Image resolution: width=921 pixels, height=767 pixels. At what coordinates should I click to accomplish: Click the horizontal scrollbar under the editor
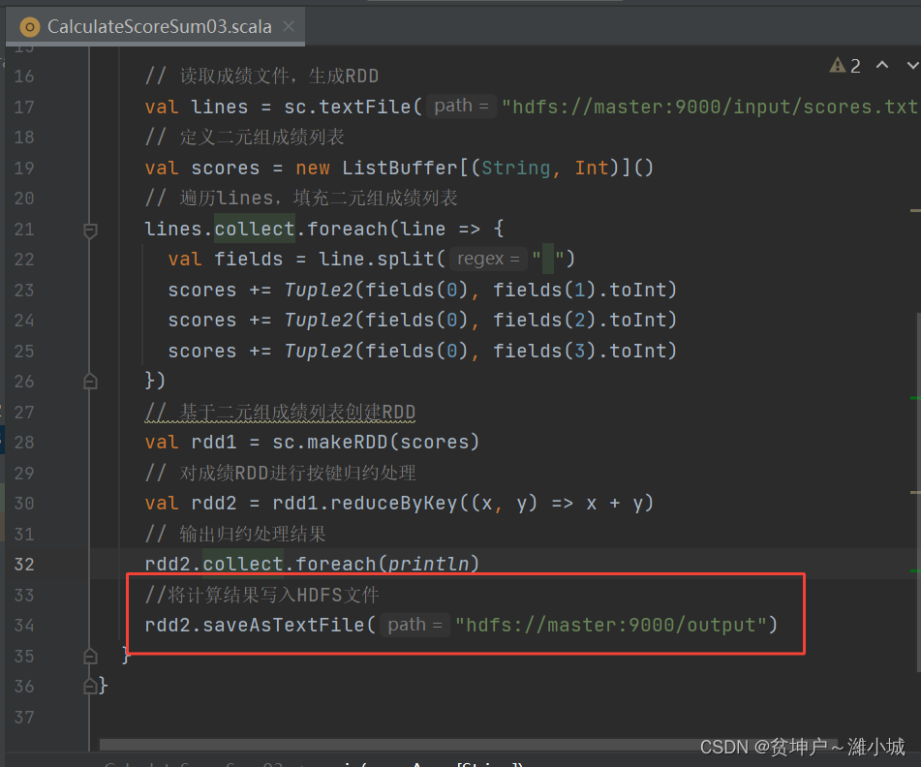(x=467, y=745)
